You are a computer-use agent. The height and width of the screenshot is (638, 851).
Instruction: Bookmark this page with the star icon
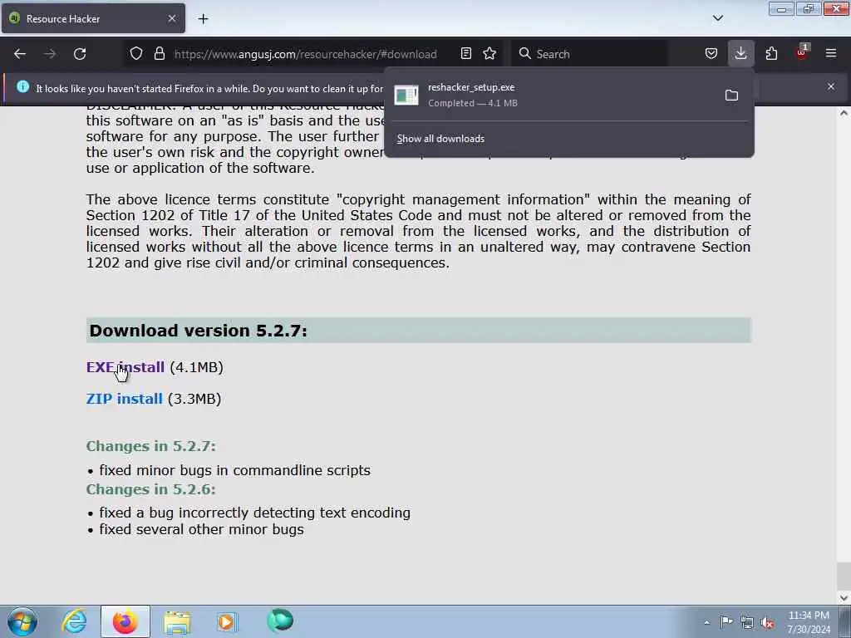[x=489, y=54]
